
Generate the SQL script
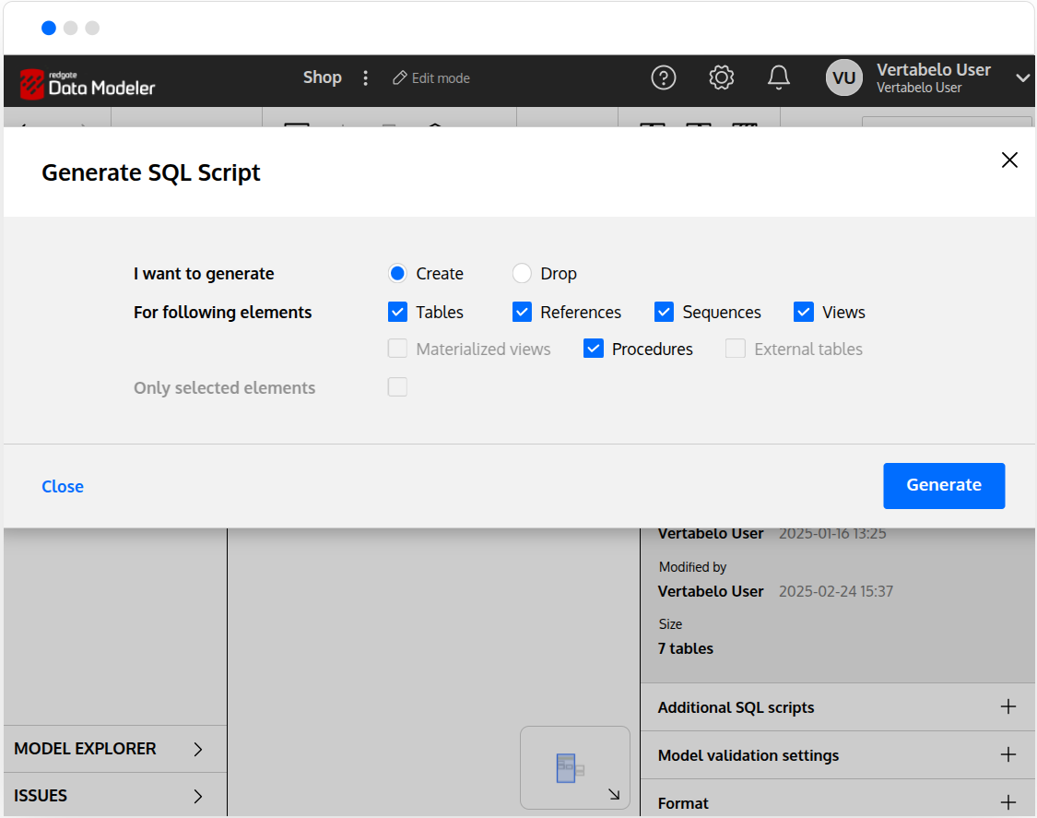click(x=943, y=485)
